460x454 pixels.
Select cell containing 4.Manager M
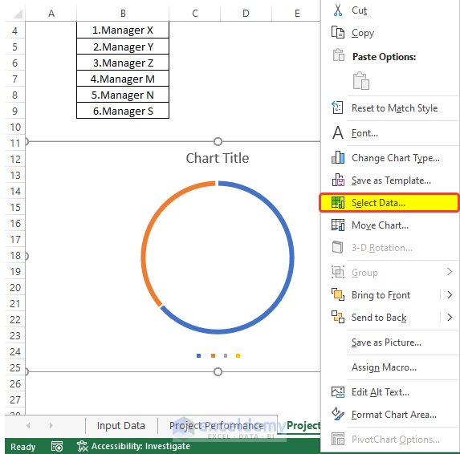(x=123, y=79)
